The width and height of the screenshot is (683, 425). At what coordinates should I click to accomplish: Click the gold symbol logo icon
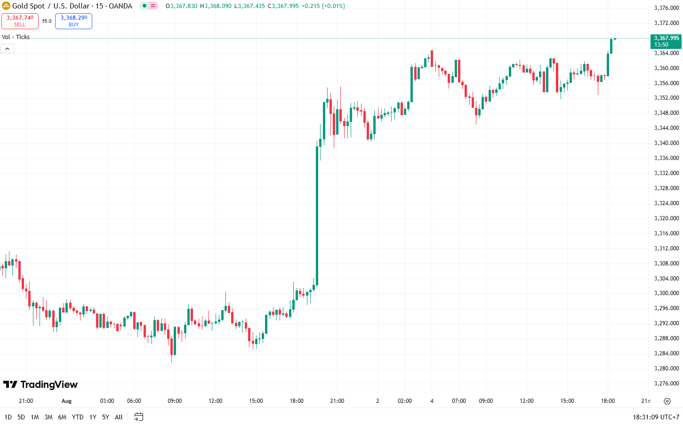coord(6,6)
